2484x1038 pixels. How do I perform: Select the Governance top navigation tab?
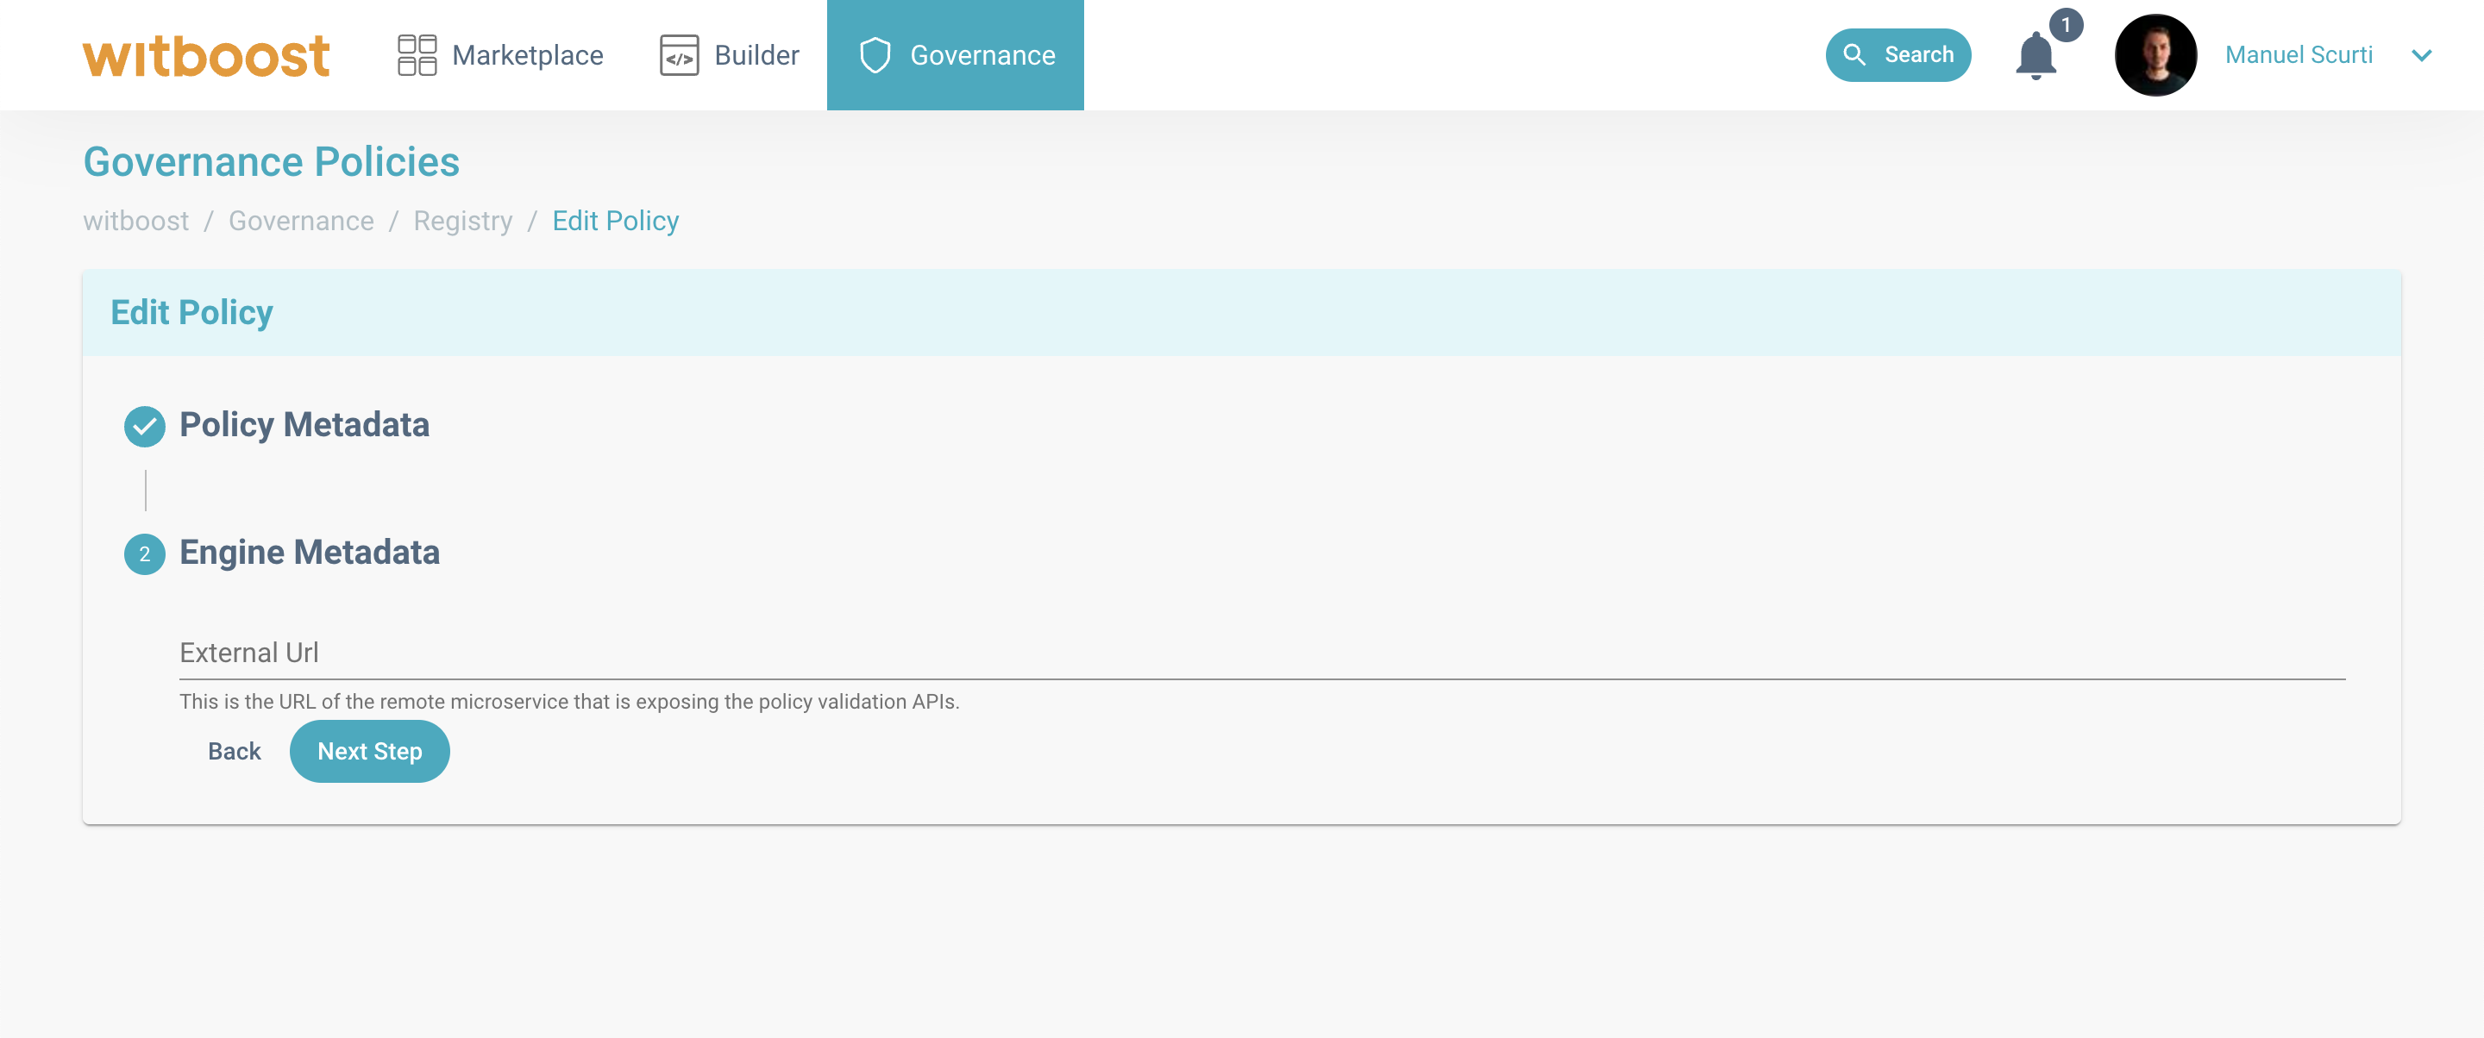[956, 55]
